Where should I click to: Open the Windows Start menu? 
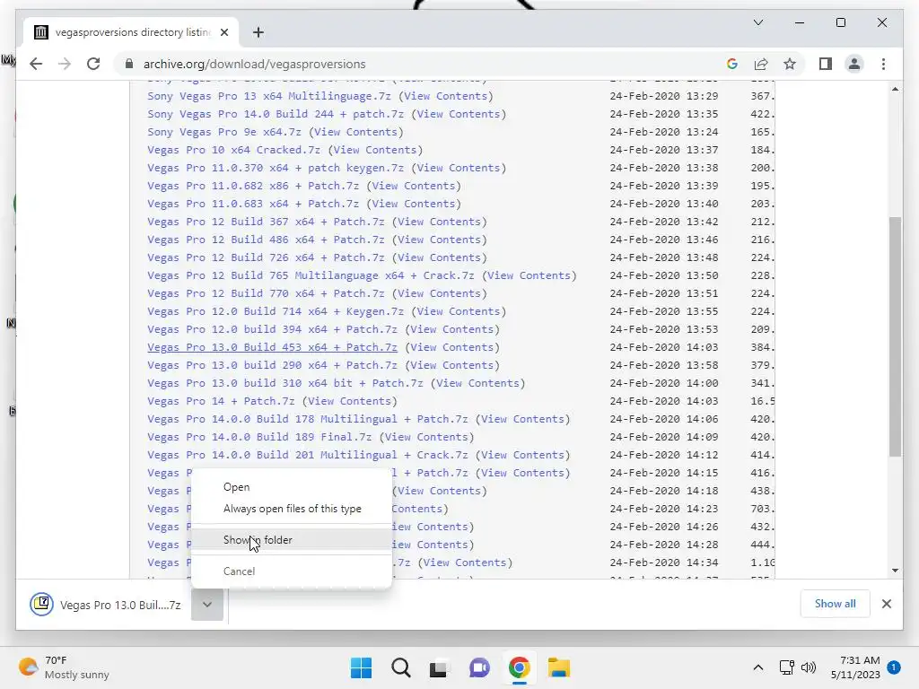[x=361, y=667]
